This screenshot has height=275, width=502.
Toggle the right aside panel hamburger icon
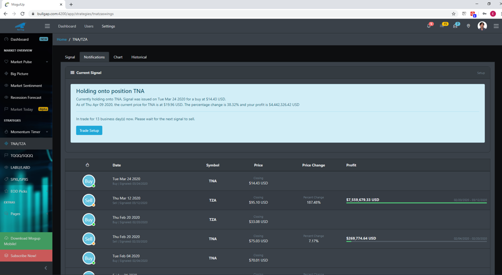(496, 26)
